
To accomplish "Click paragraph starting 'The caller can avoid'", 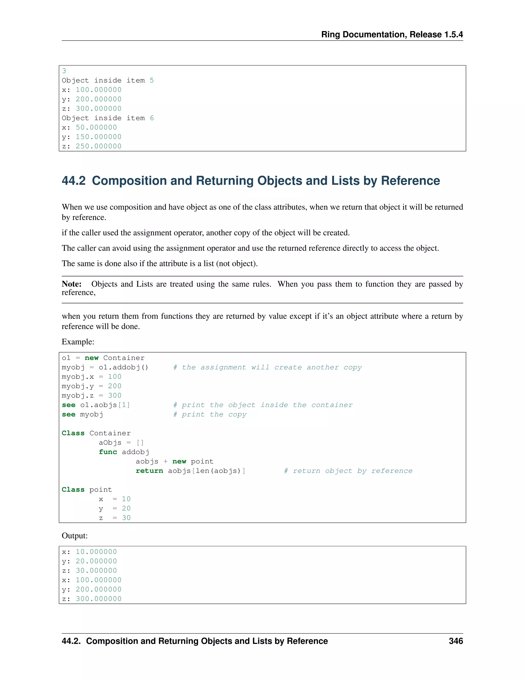I will 250,248.
